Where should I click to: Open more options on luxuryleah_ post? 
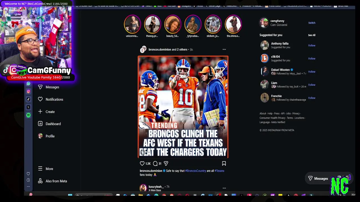pos(224,188)
